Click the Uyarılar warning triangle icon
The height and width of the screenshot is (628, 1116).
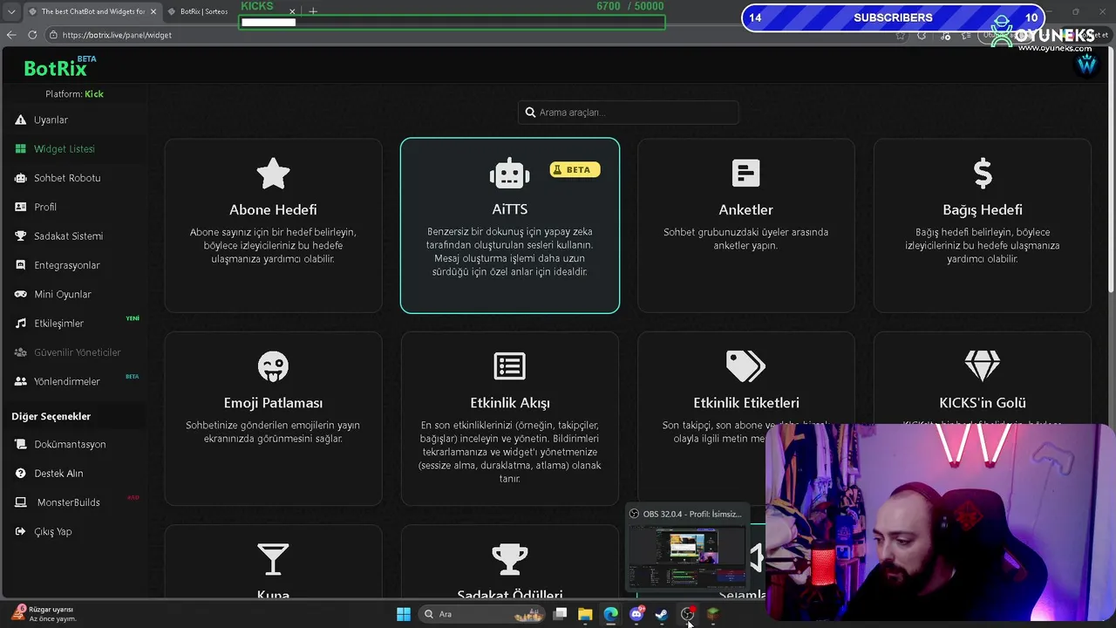[20, 119]
